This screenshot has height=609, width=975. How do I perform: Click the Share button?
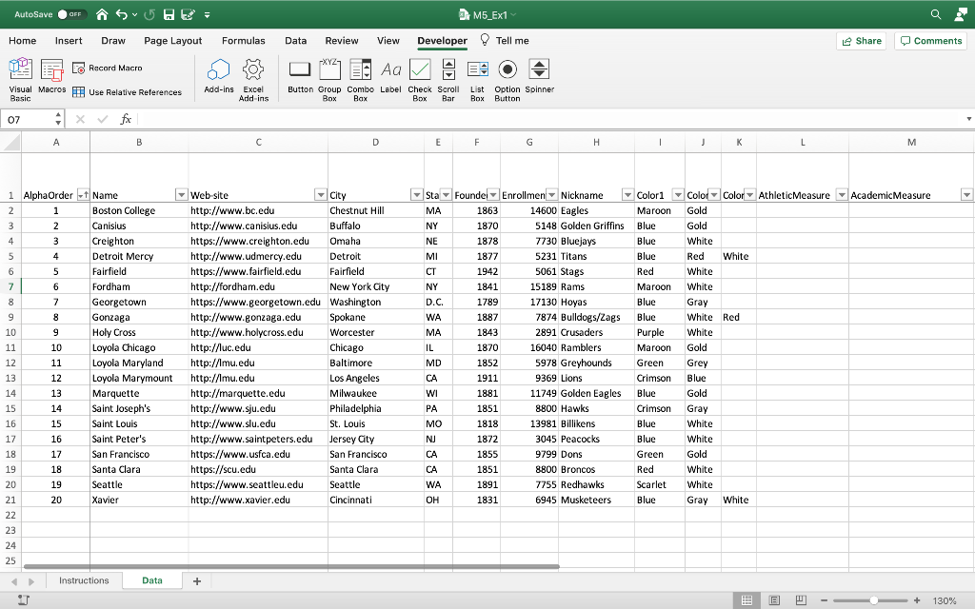pos(861,41)
